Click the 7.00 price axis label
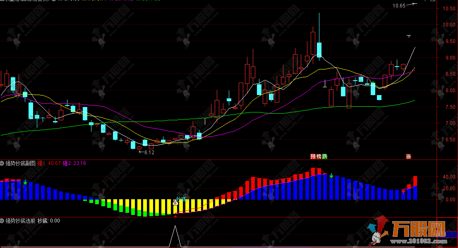Image resolution: width=458 pixels, height=248 pixels. (450, 123)
